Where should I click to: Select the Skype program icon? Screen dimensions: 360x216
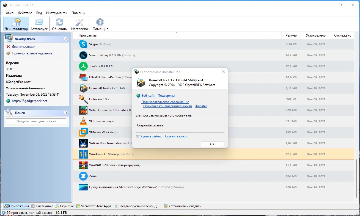pos(83,44)
